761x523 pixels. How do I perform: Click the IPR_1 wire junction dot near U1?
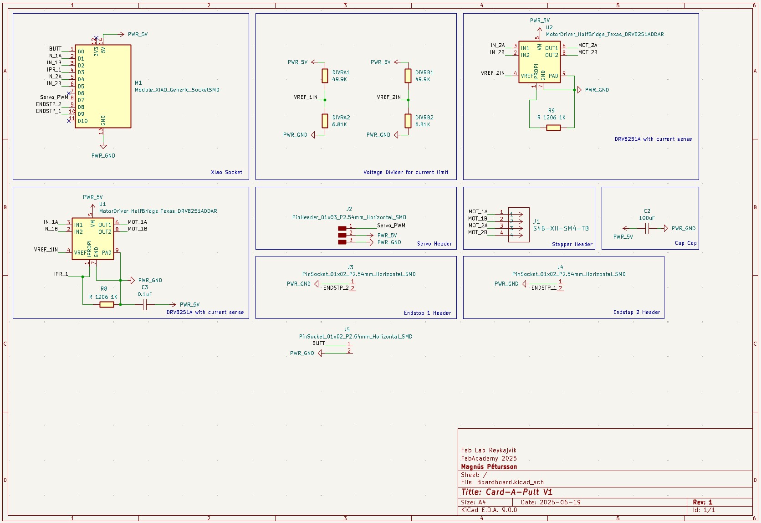82,277
